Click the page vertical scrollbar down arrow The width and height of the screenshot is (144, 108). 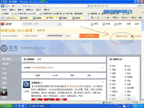143,99
